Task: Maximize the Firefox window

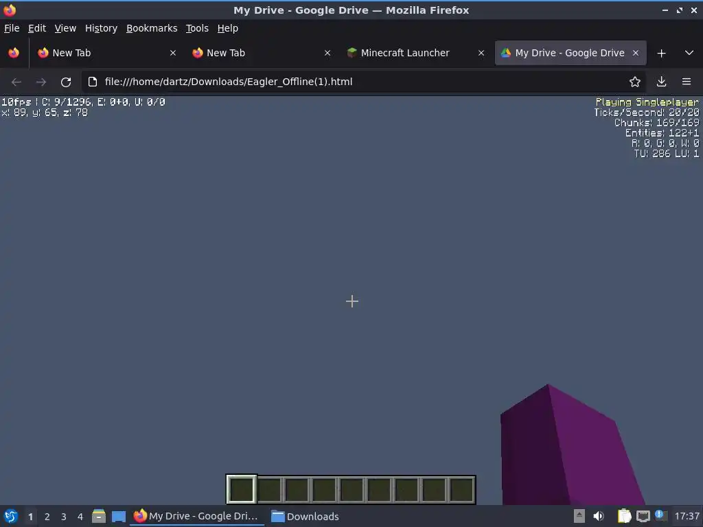Action: [680, 10]
